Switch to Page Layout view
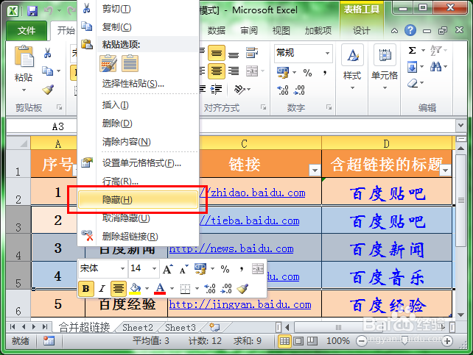473x355 pixels. [298, 341]
